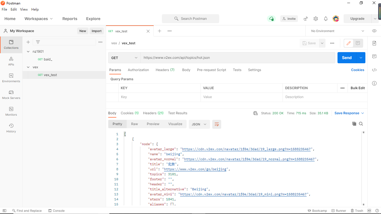Viewport: 381px width, 214px height.
Task: Open the View menu
Action: coord(24,9)
